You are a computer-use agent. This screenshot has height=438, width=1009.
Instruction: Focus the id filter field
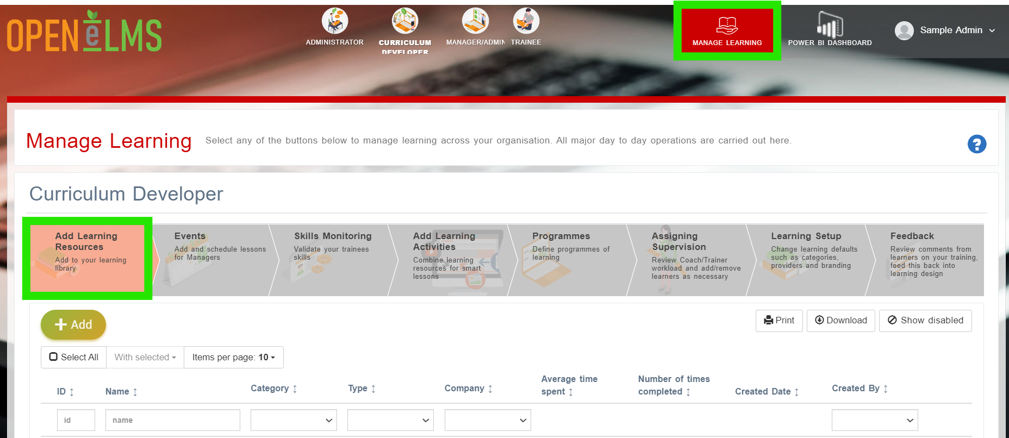point(76,420)
